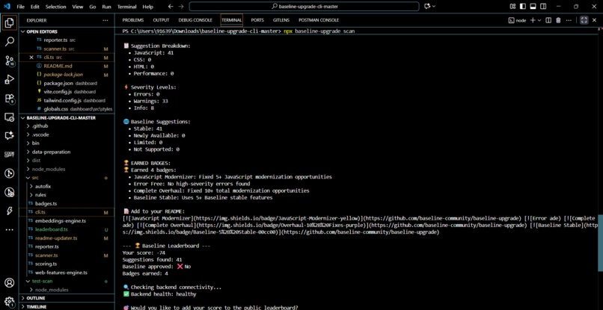This screenshot has width=603, height=310.
Task: Split the terminal
Action: tap(549, 20)
